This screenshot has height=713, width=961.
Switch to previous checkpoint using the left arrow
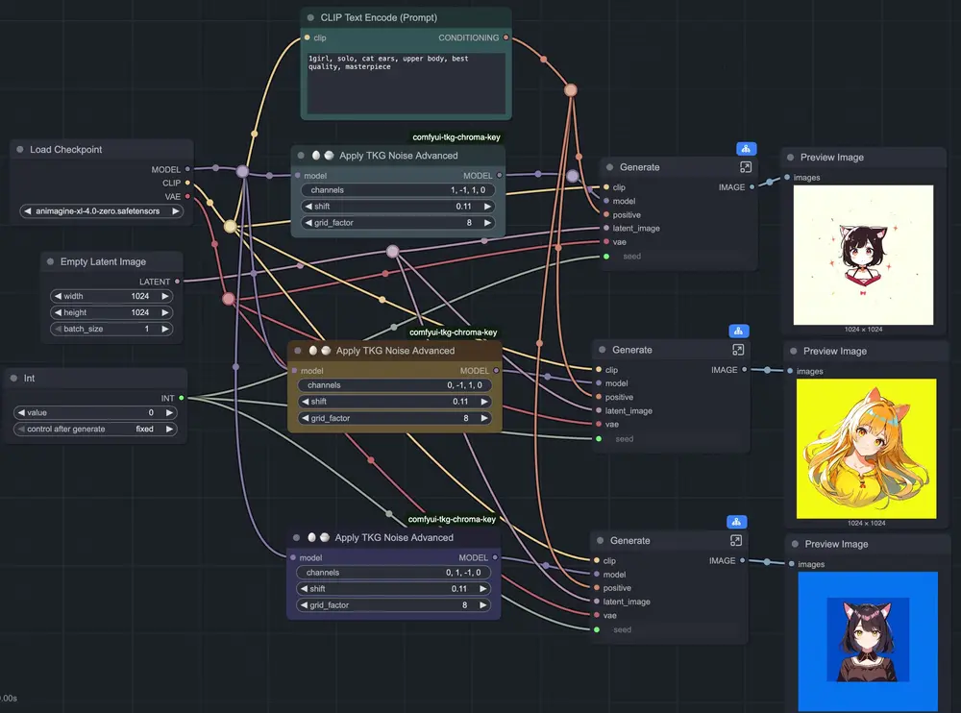coord(28,211)
